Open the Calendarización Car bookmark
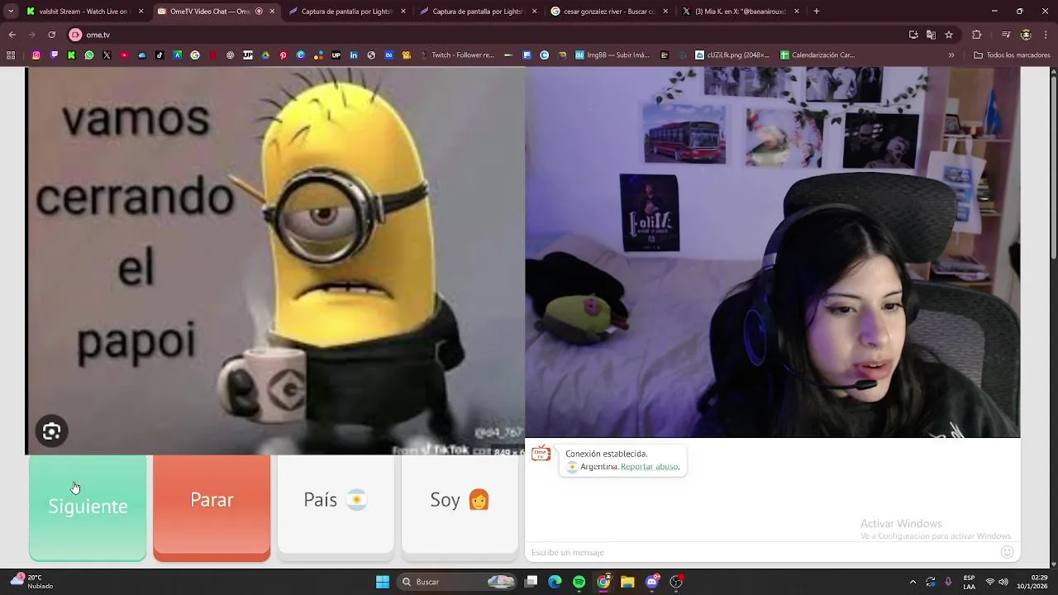The height and width of the screenshot is (595, 1058). pos(818,55)
